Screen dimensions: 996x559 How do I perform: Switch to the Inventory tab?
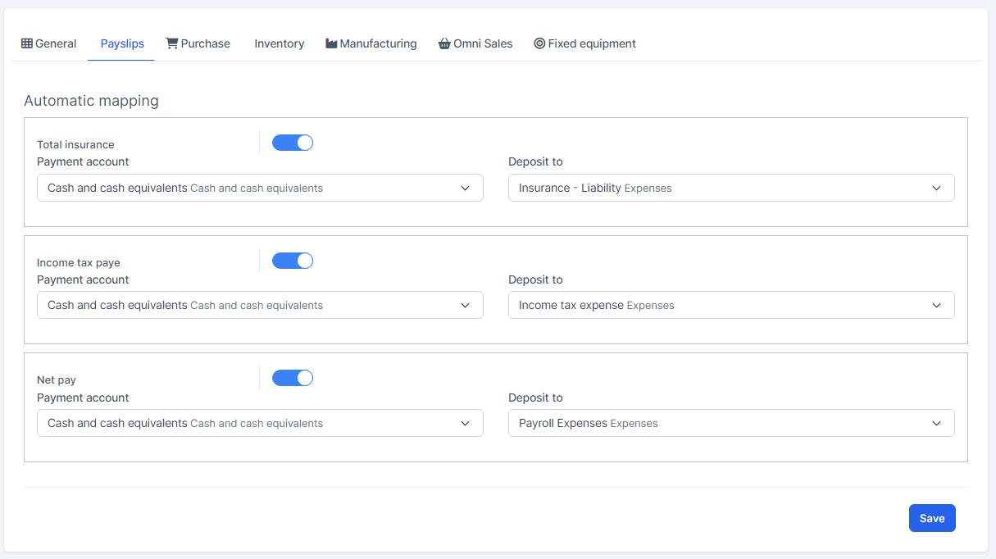pos(279,43)
